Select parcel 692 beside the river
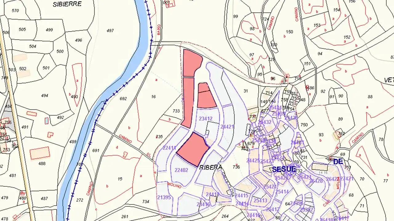 point(123,99)
